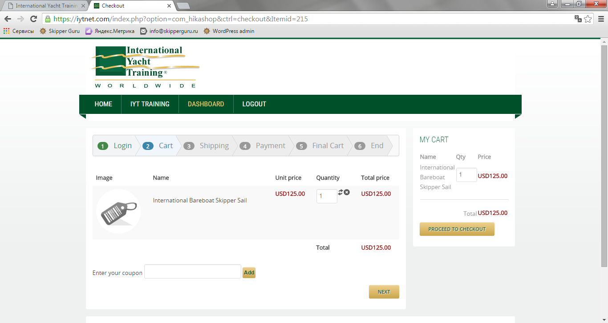
Task: Click the Image column header
Action: point(104,178)
